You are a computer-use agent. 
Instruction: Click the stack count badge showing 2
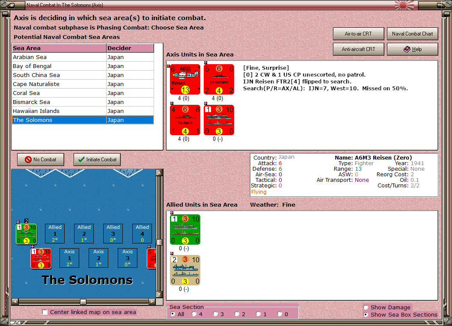point(26,221)
